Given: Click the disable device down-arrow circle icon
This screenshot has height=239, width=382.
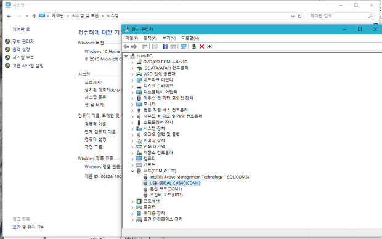Looking at the screenshot, I should (209, 47).
